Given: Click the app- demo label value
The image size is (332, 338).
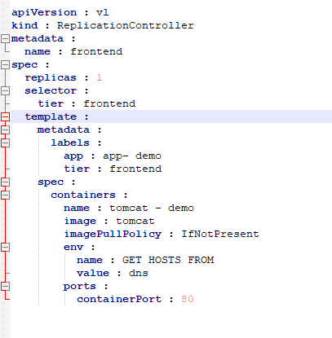Looking at the screenshot, I should click(132, 156).
